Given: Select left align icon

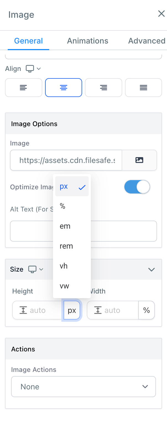Looking at the screenshot, I should point(24,88).
